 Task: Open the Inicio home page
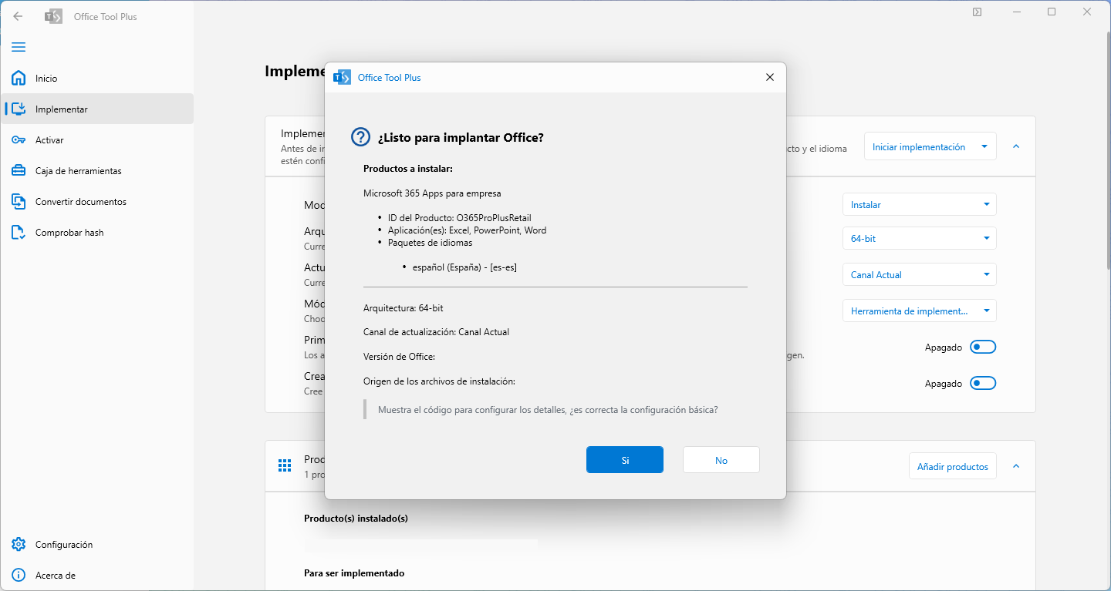97,78
